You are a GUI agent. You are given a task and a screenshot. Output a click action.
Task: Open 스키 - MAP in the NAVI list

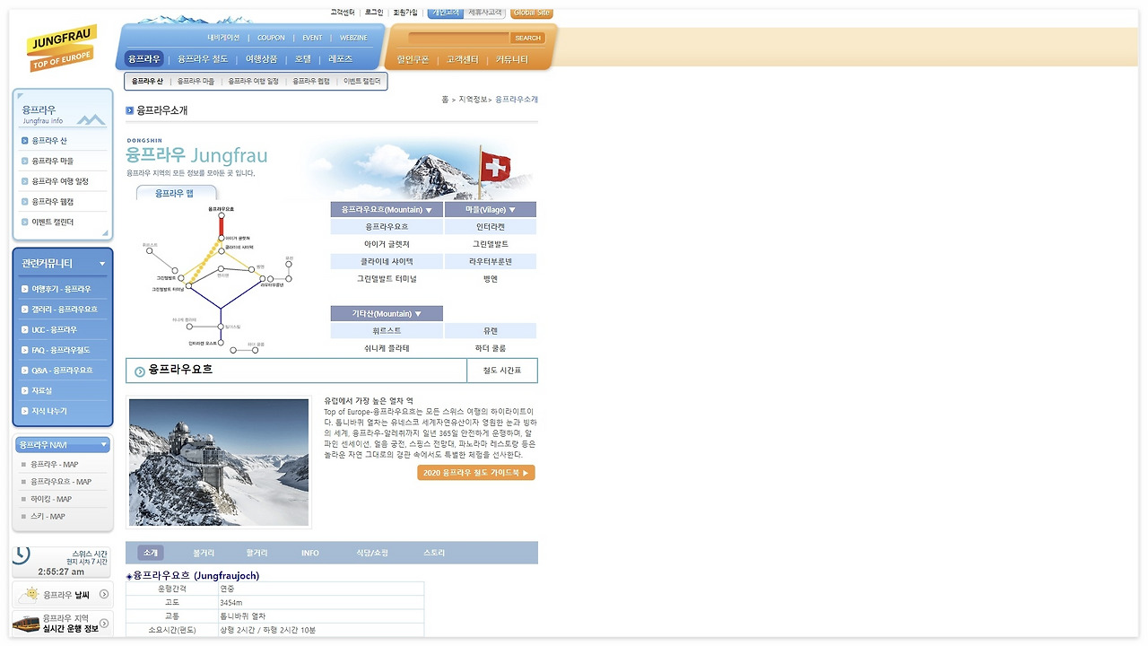pos(48,516)
